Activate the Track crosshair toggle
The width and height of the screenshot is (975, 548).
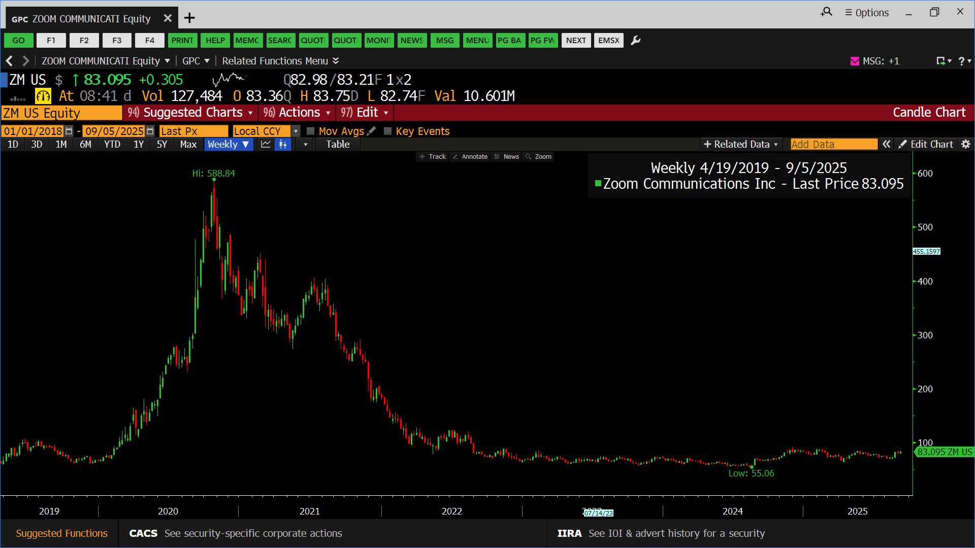click(432, 156)
